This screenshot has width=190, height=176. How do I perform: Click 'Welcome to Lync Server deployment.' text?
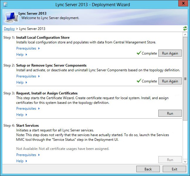point(50,18)
